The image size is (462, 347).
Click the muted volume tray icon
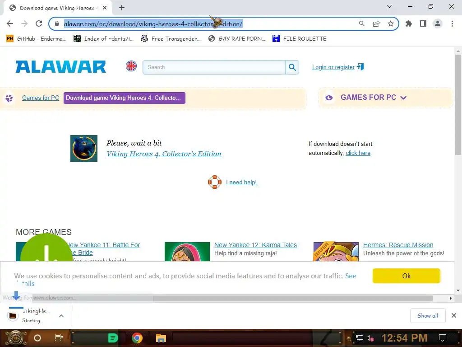pos(370,338)
